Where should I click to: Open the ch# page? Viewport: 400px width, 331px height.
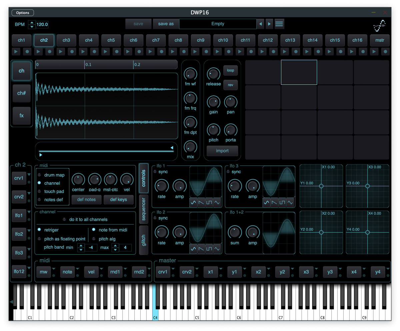(22, 93)
